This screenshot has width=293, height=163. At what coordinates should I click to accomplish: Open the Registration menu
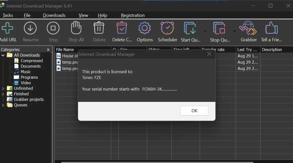(x=133, y=15)
